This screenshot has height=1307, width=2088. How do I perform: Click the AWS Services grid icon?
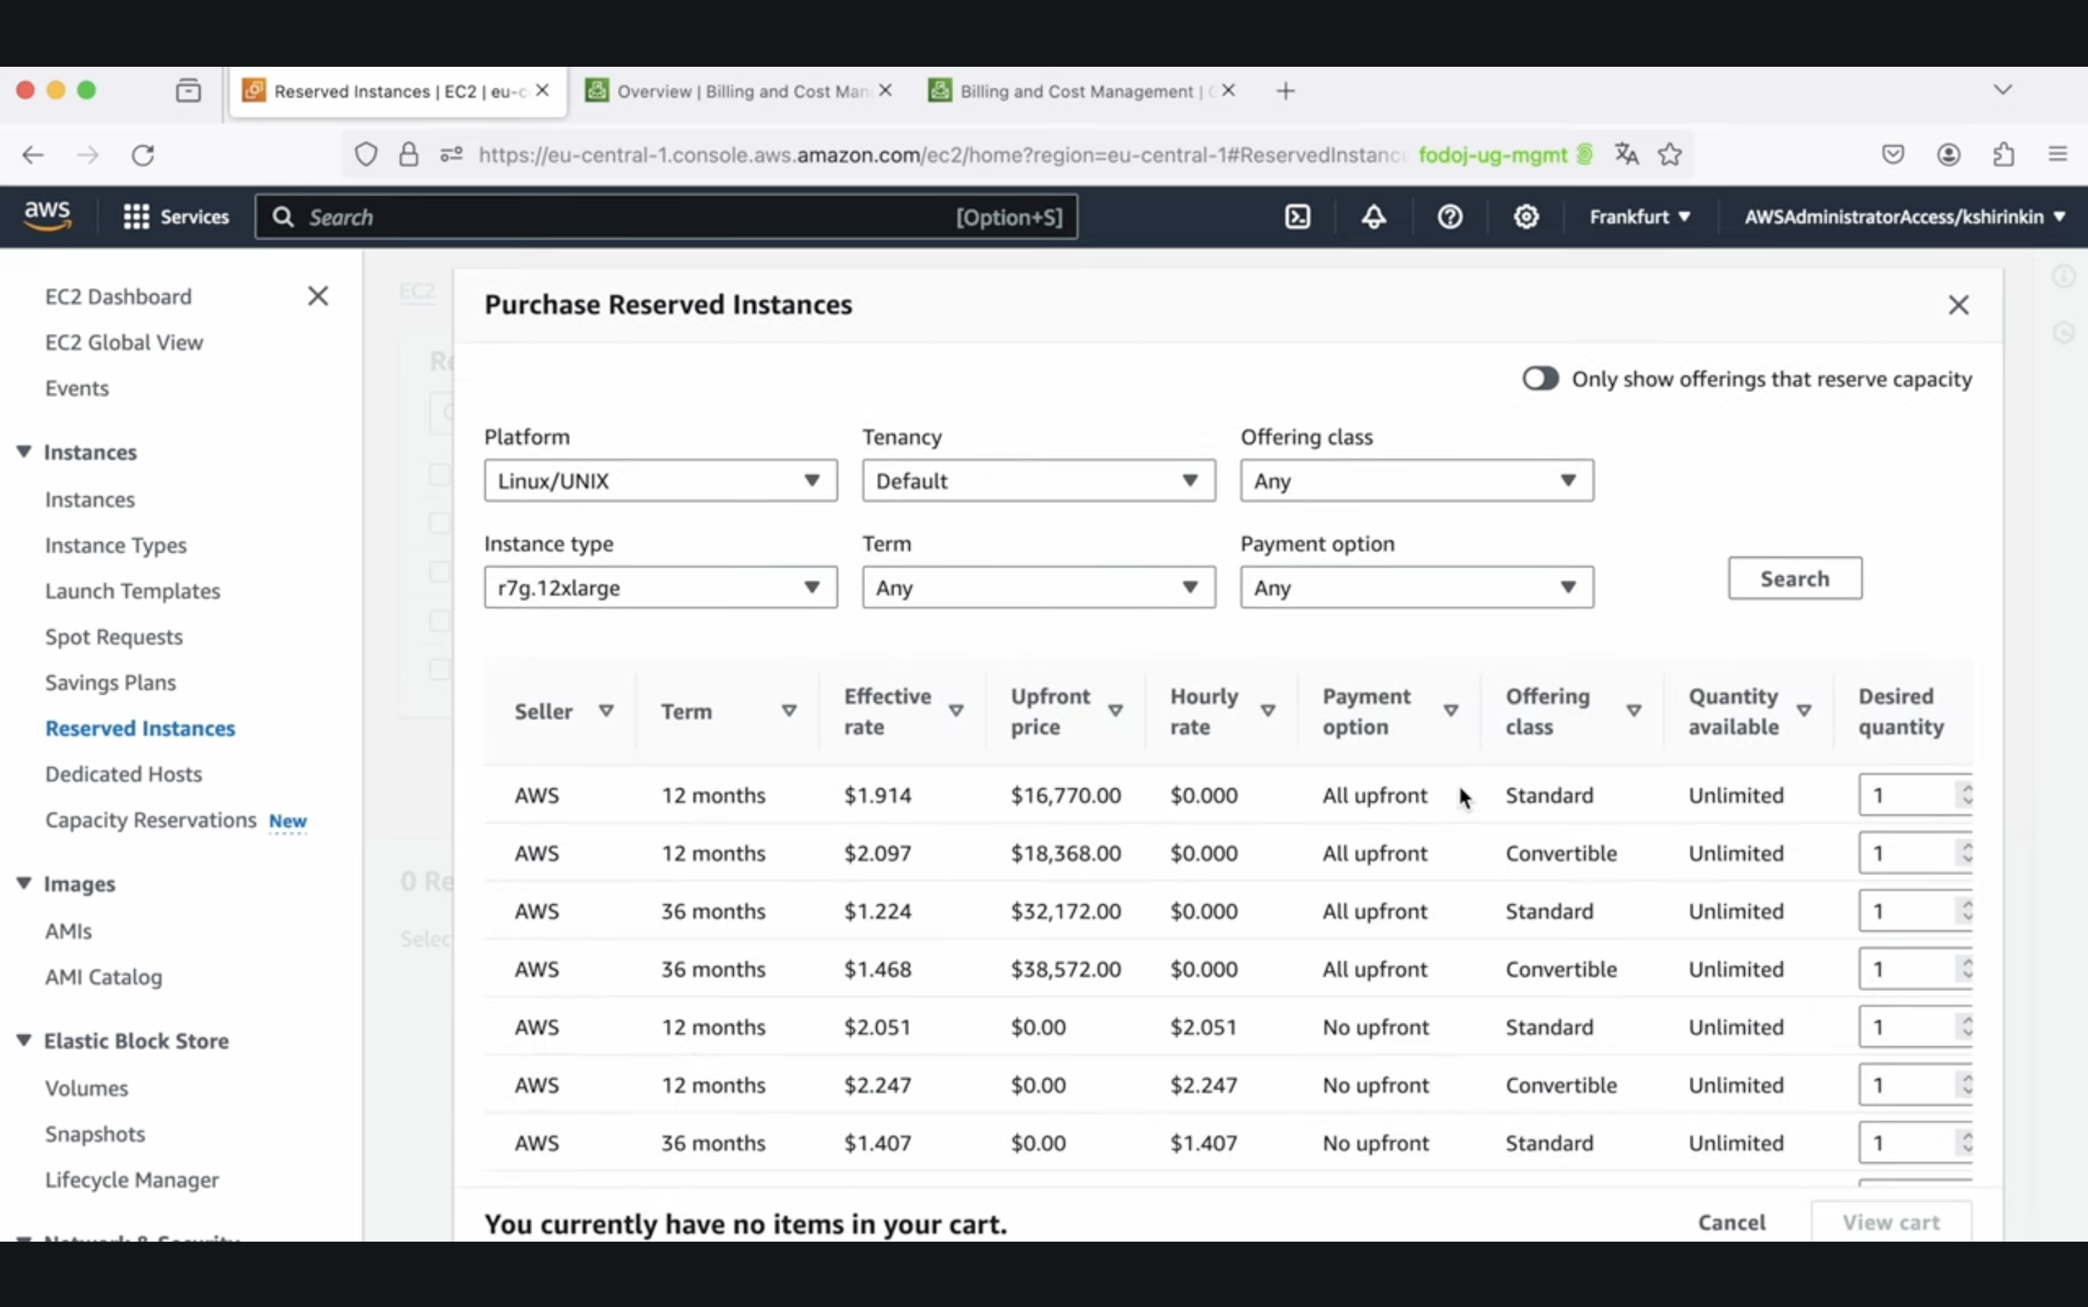[x=136, y=217]
